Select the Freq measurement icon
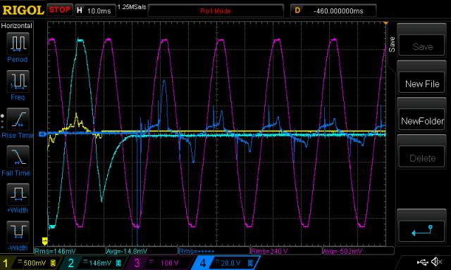This screenshot has width=451, height=270. pos(18,81)
